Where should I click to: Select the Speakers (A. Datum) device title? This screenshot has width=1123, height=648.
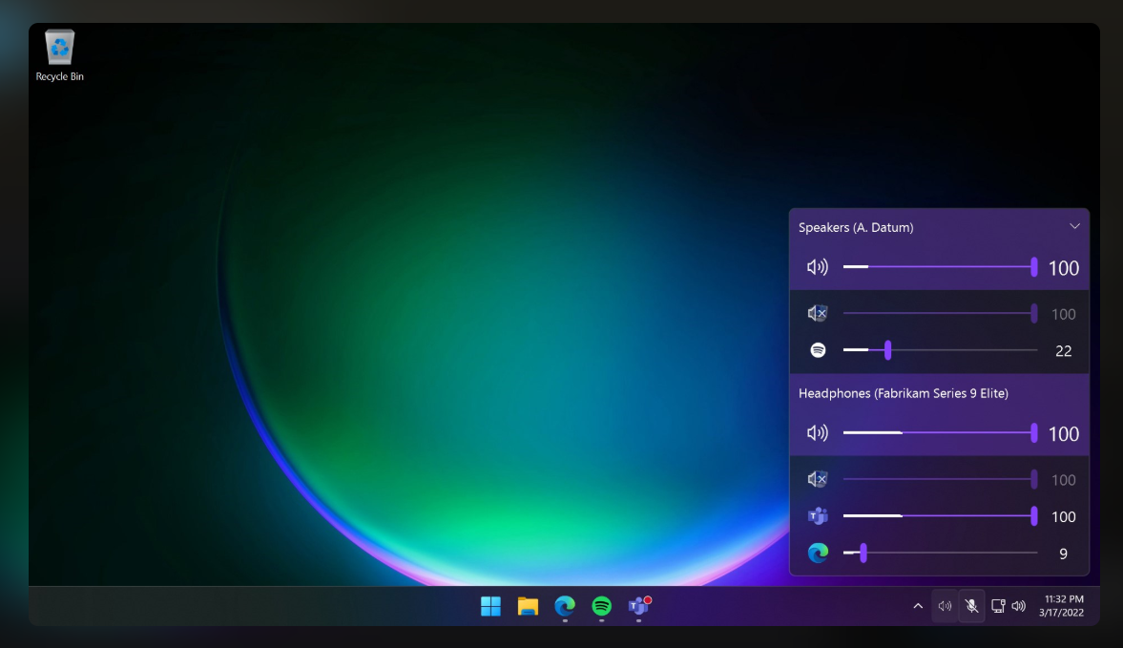click(856, 228)
